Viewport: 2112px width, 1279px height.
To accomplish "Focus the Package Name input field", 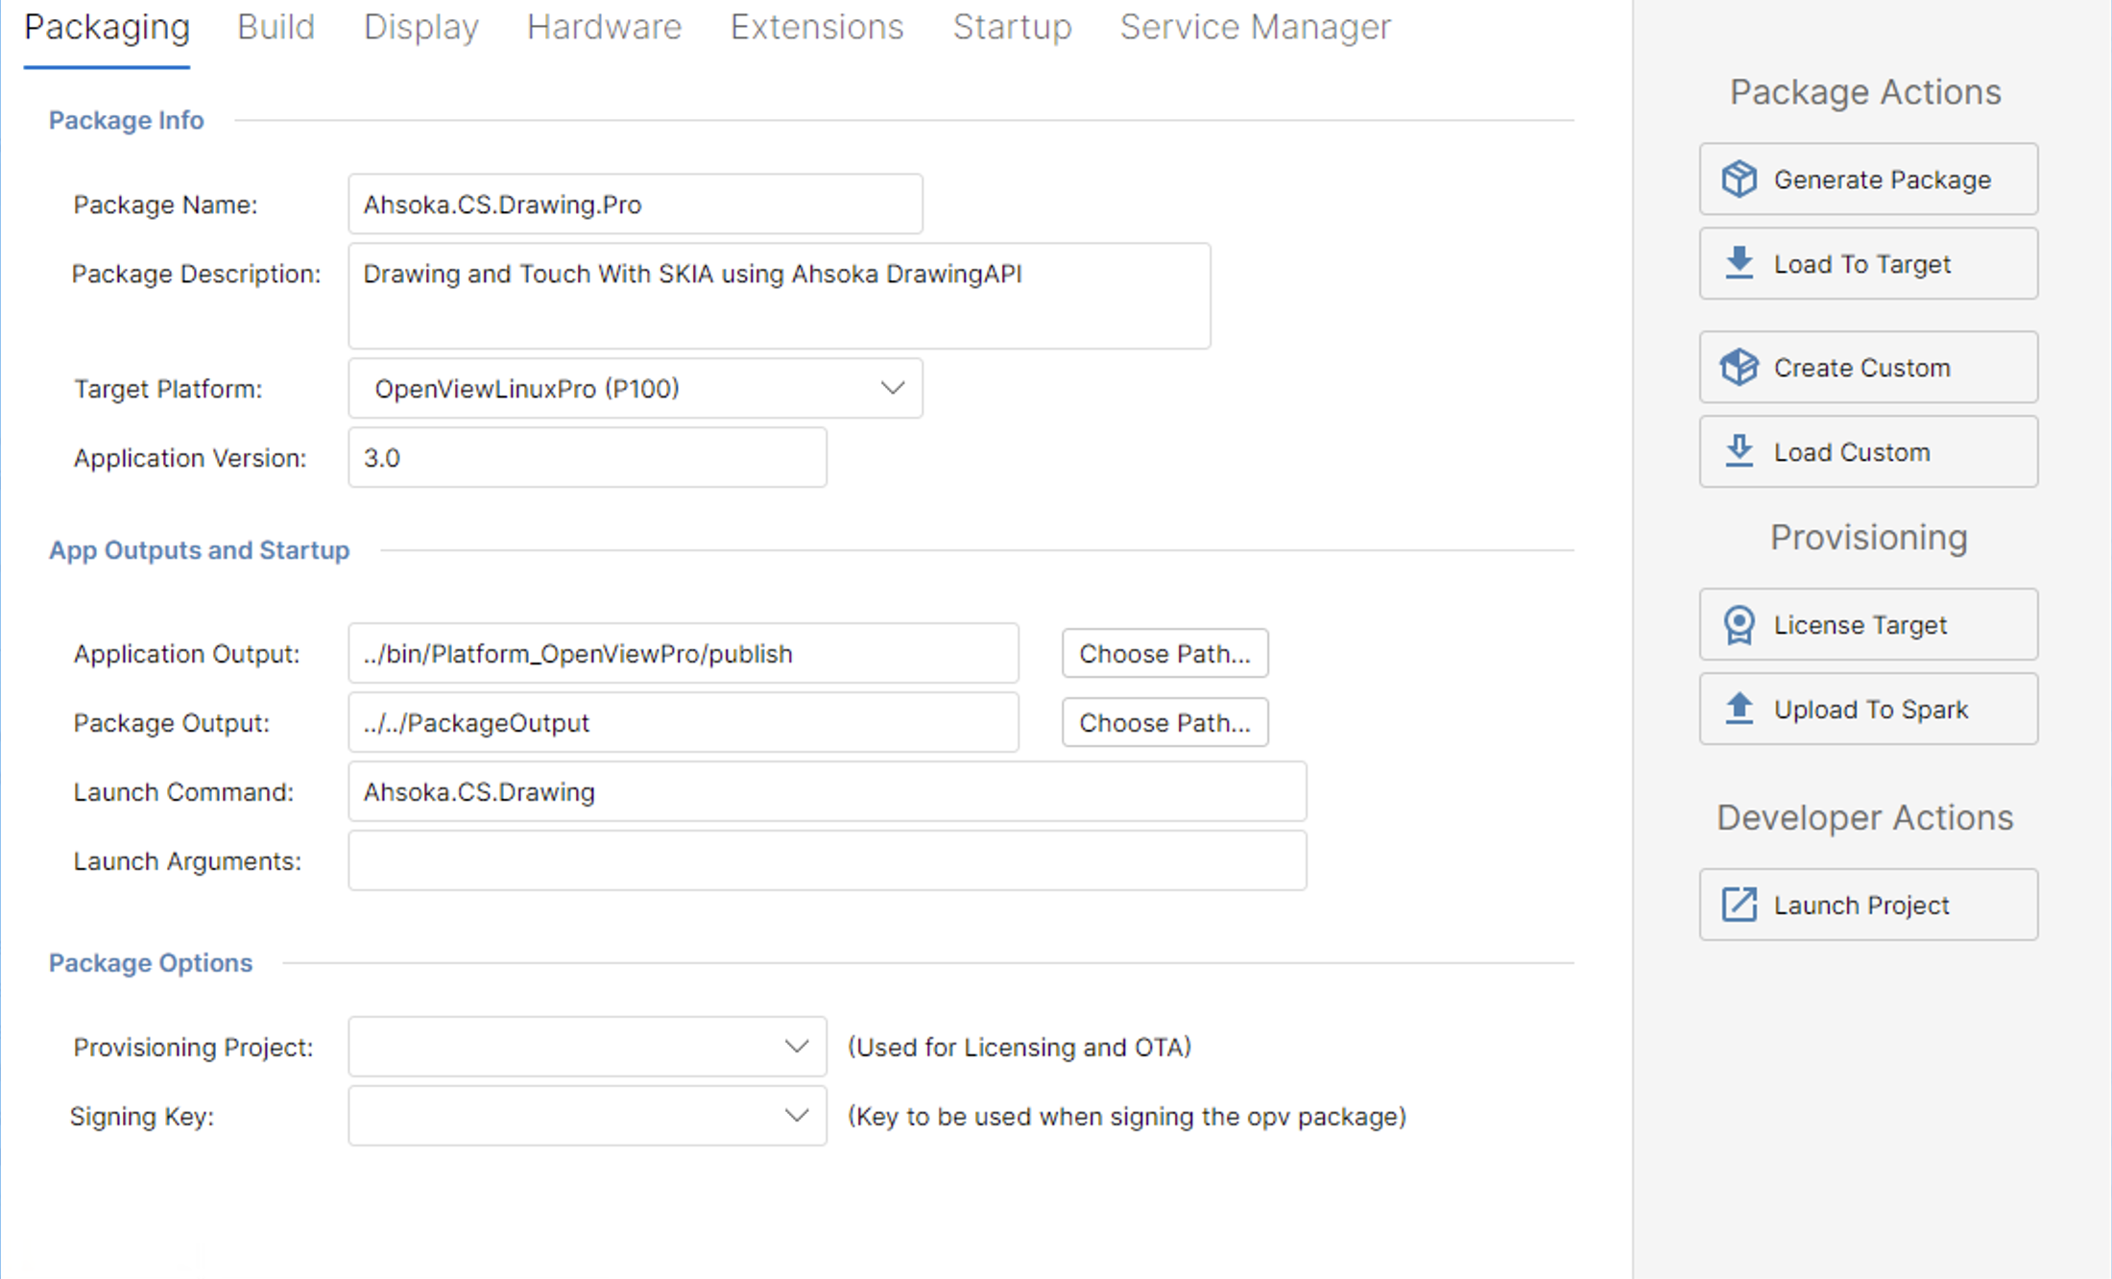I will [x=635, y=204].
